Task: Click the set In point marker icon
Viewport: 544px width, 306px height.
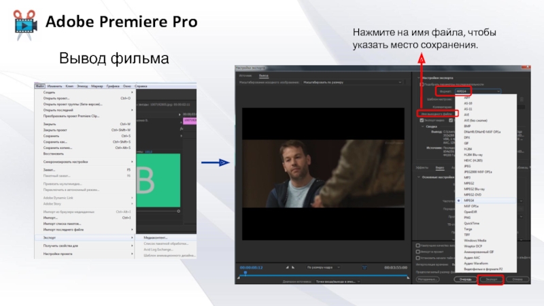Action: click(x=287, y=267)
